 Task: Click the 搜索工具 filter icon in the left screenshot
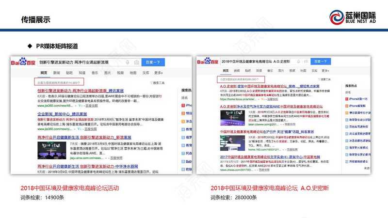[151, 83]
